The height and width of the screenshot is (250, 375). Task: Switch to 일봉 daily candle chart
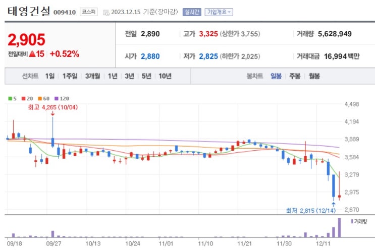tap(276, 76)
